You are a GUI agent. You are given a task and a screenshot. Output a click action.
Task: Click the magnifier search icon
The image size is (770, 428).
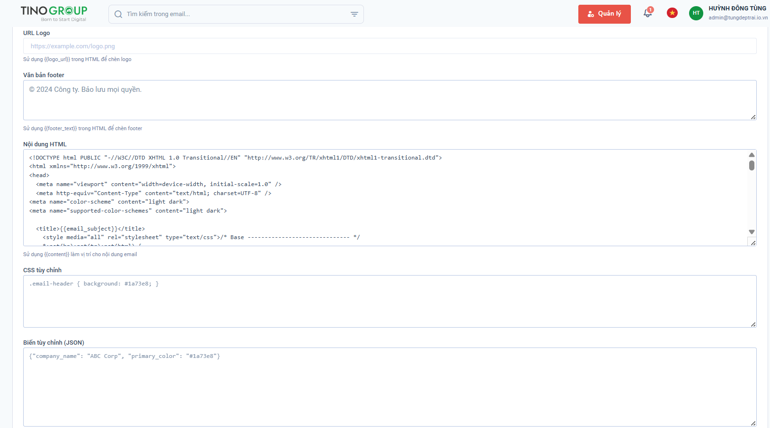118,14
